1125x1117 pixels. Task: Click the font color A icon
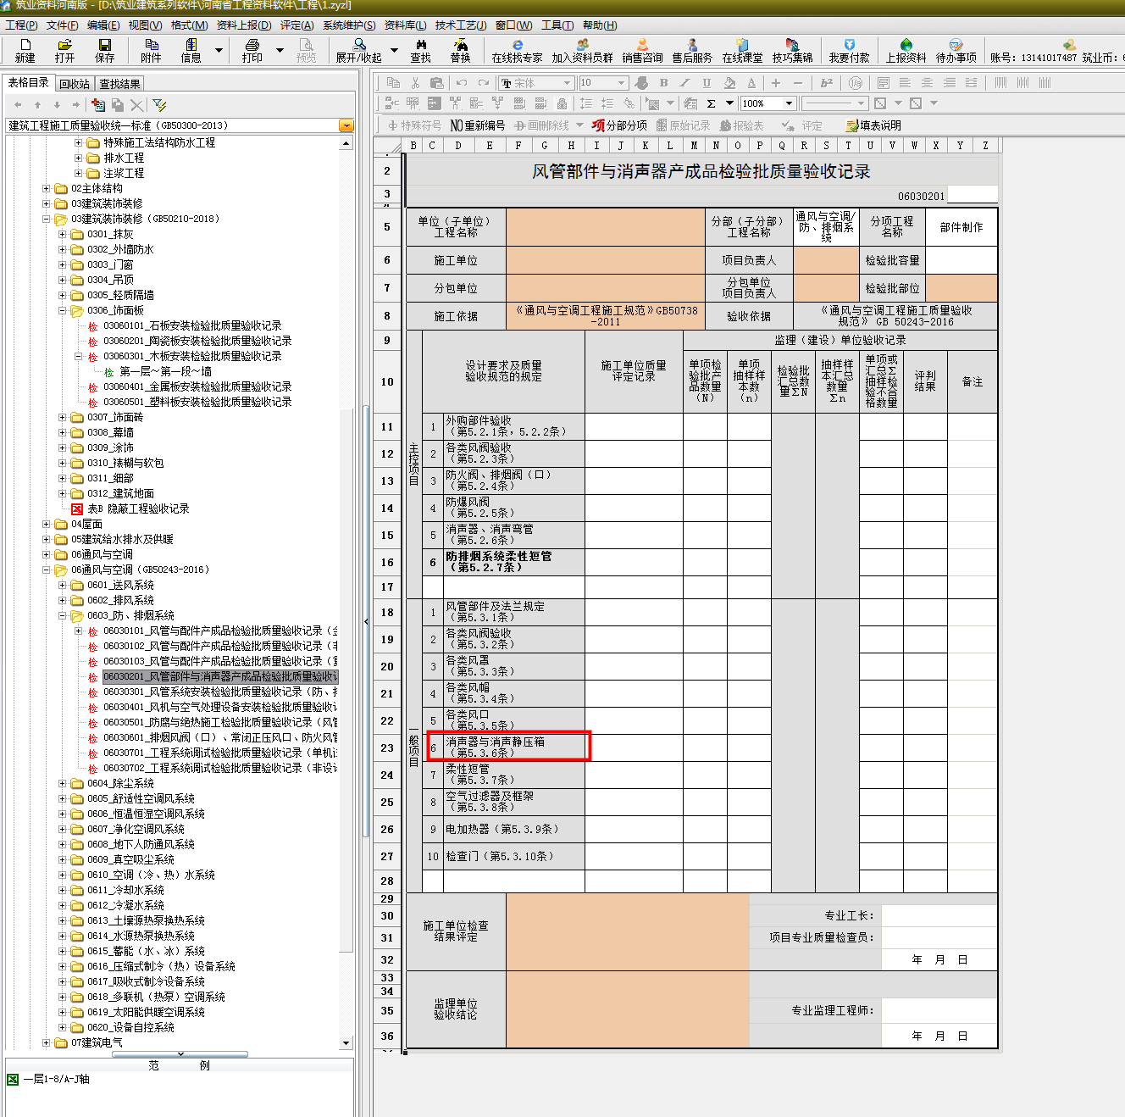click(x=751, y=82)
